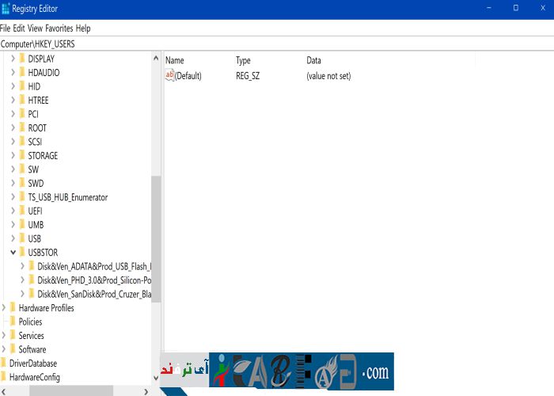Click the Policies folder icon
This screenshot has width=554, height=396.
coord(12,322)
